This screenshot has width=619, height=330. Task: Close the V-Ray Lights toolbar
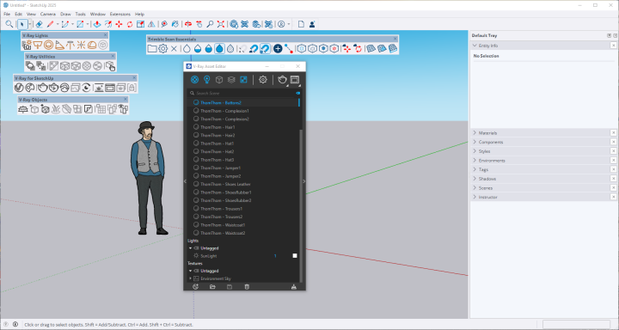click(105, 35)
